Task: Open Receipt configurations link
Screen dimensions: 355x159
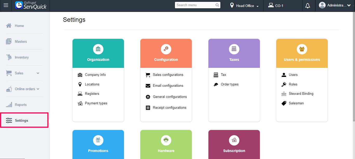Action: pyautogui.click(x=170, y=107)
